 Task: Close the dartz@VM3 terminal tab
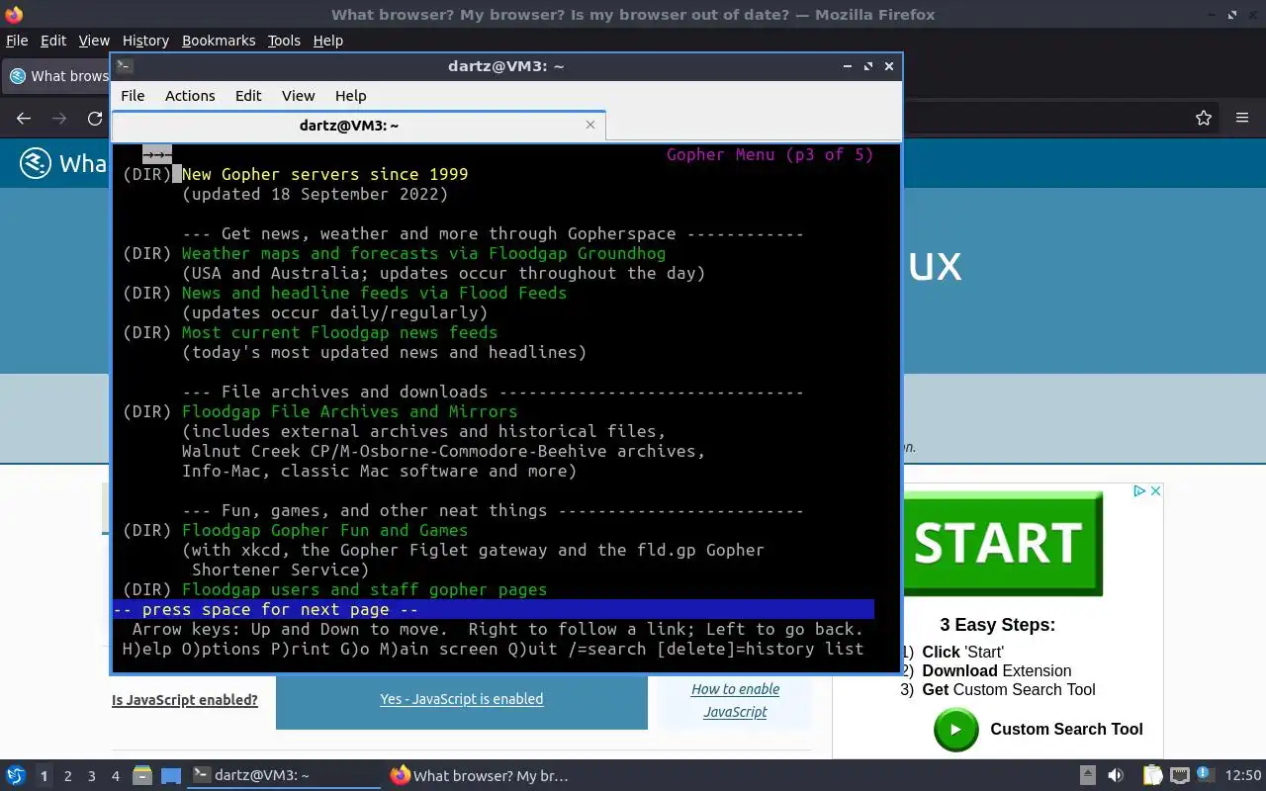(x=590, y=125)
